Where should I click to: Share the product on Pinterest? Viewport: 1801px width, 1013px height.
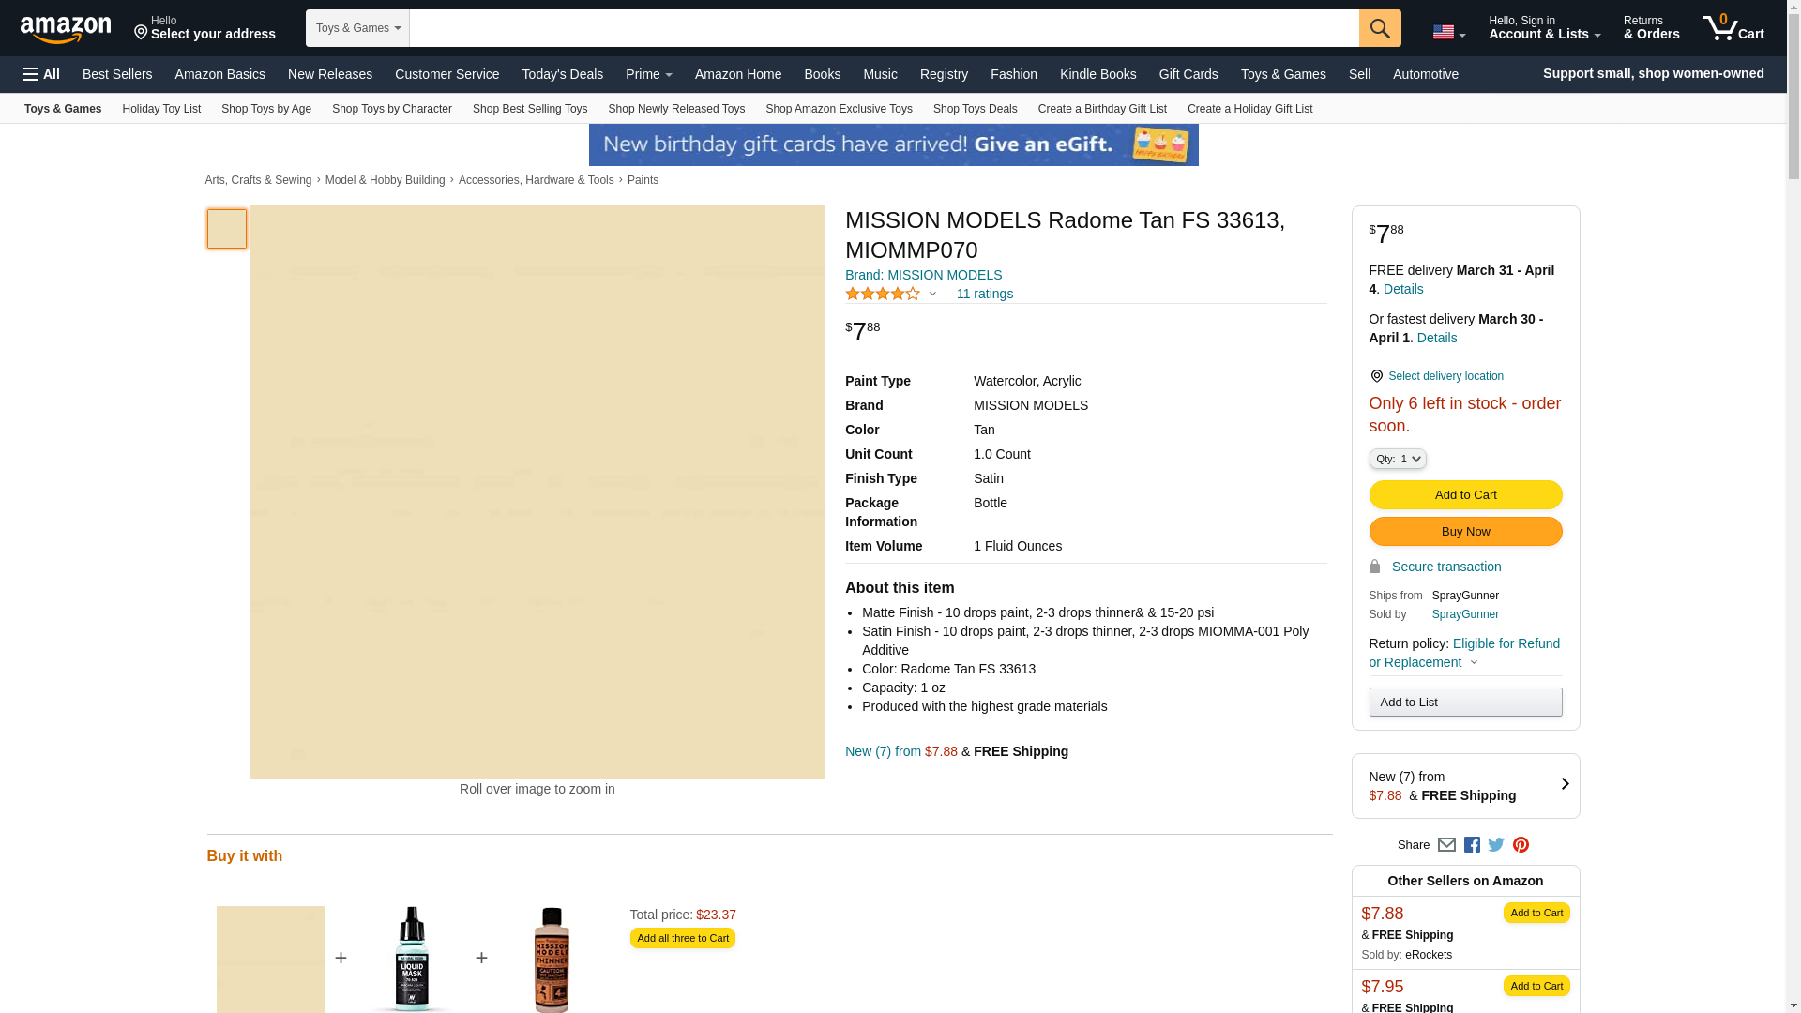(1521, 845)
